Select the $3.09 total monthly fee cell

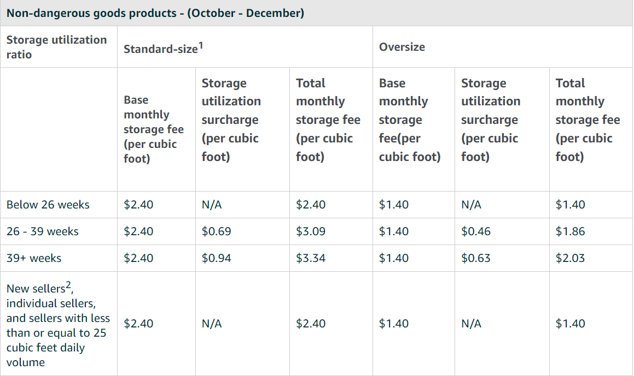tap(311, 231)
